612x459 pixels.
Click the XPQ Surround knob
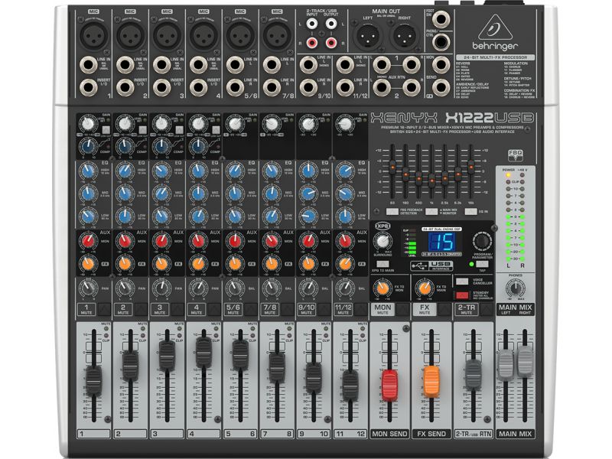(x=382, y=242)
